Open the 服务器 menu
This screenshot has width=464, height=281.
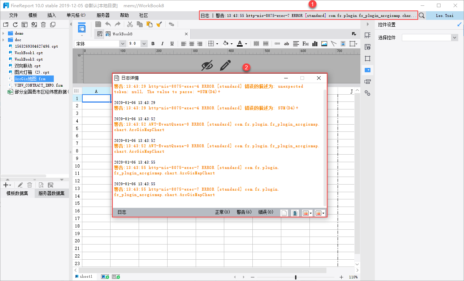(x=103, y=15)
